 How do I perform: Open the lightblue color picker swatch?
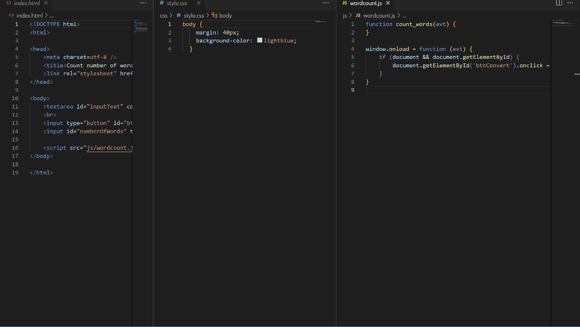tap(259, 40)
